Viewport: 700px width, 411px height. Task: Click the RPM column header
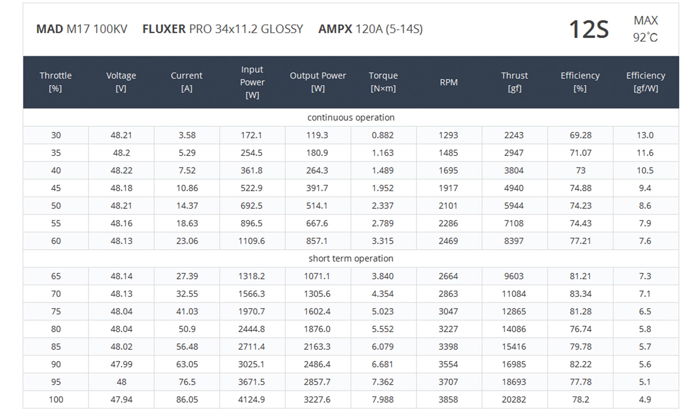click(449, 82)
